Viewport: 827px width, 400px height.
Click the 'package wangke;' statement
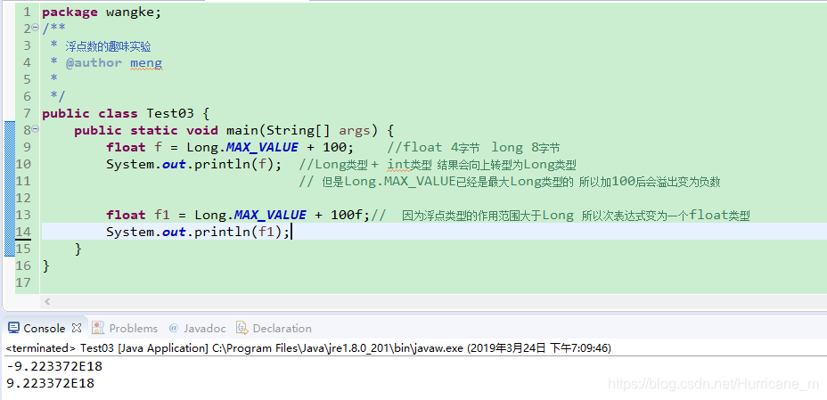[x=102, y=12]
